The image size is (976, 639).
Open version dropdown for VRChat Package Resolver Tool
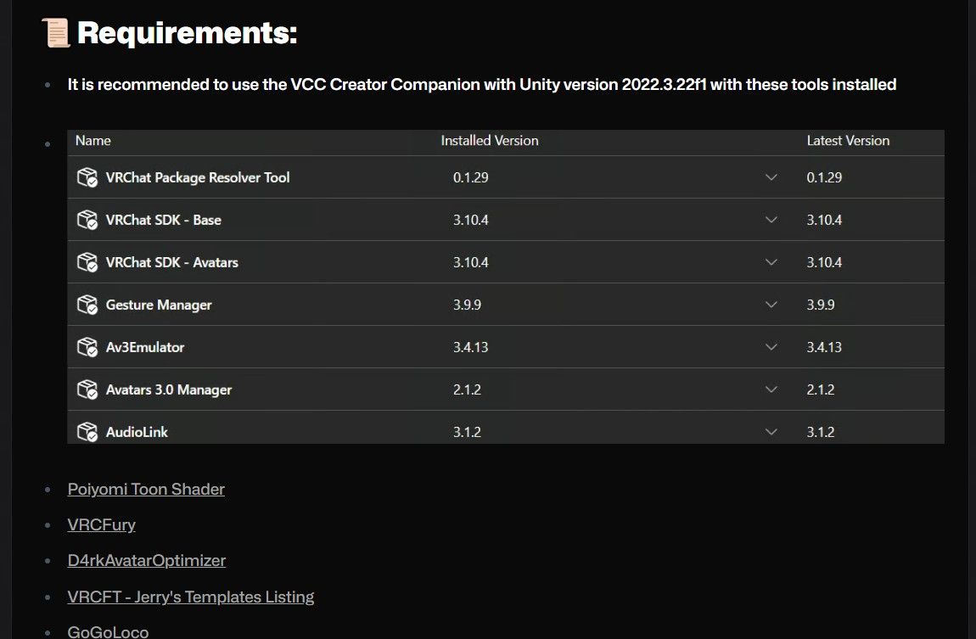(x=771, y=177)
